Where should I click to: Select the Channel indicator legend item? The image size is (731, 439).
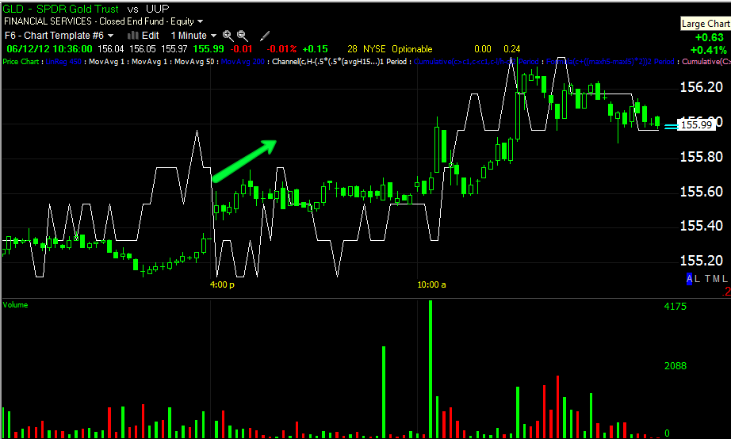click(339, 62)
